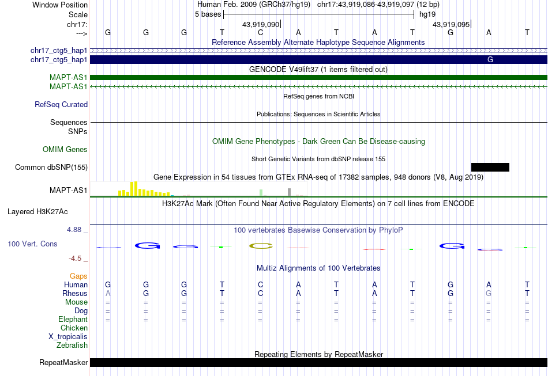
Task: Click the RepeatMasker track label
Action: coord(63,362)
